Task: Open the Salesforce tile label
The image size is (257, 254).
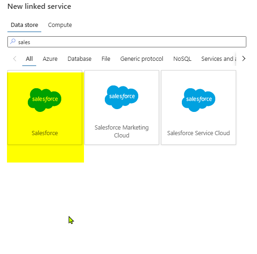Action: tap(45, 133)
